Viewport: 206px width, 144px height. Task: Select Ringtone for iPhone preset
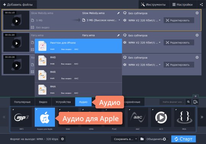[x=78, y=46]
